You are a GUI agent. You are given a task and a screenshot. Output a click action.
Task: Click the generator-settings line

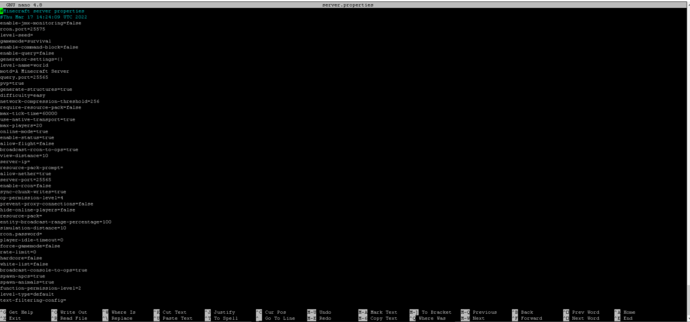click(x=32, y=59)
